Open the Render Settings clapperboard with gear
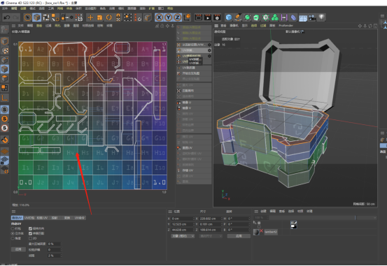This screenshot has height=266, width=387. pos(217,17)
